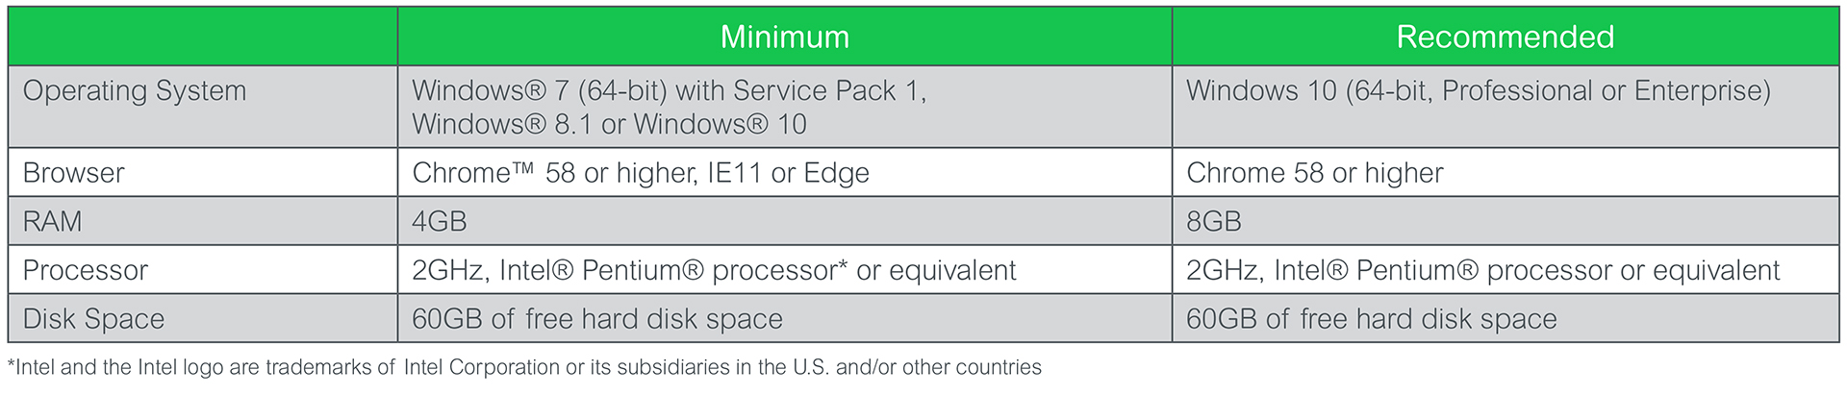
Task: Click the Minimum column header
Action: pyautogui.click(x=785, y=37)
